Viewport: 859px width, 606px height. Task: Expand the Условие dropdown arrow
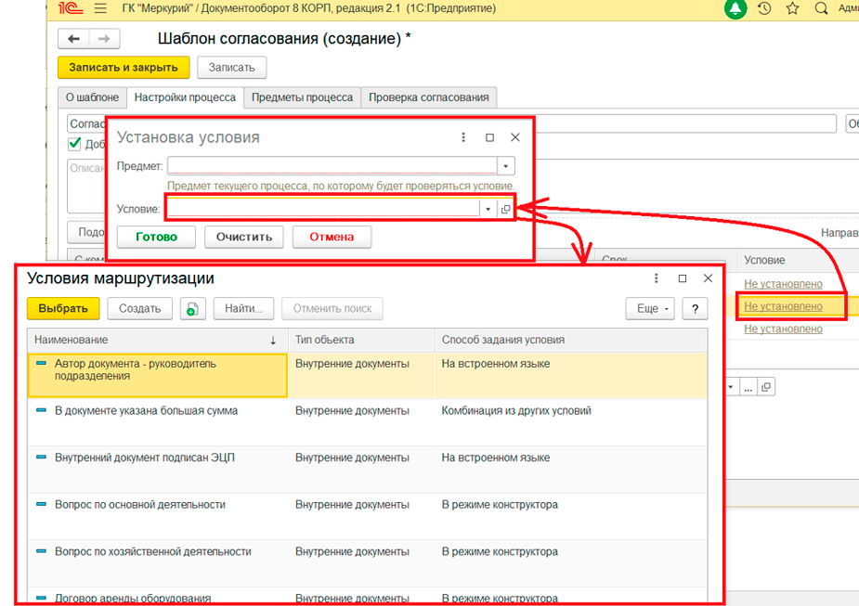[x=488, y=209]
